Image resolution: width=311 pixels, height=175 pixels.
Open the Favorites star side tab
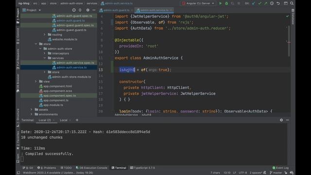(x=18, y=140)
